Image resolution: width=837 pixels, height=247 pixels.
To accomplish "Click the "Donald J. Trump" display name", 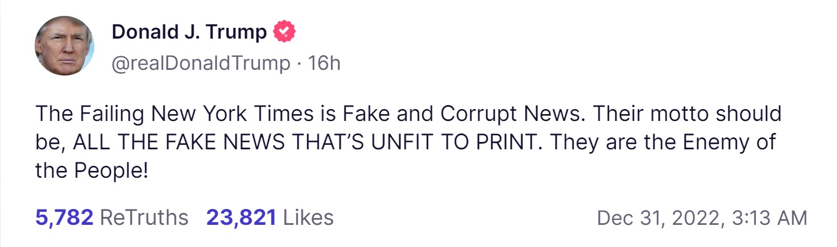I will click(x=189, y=32).
